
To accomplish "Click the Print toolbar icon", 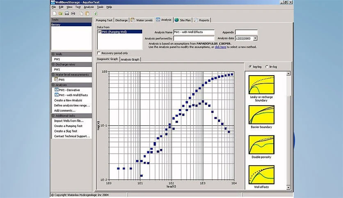I will point(73,13).
